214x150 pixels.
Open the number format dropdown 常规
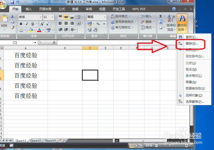point(105,17)
